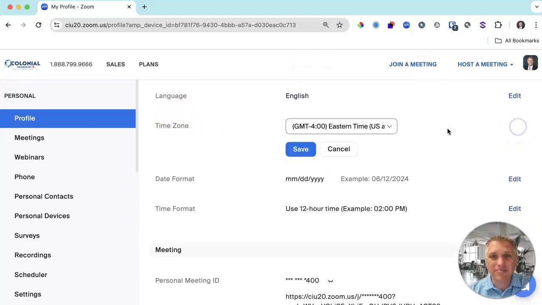Click the Colonial IU 20 logo

[22, 64]
